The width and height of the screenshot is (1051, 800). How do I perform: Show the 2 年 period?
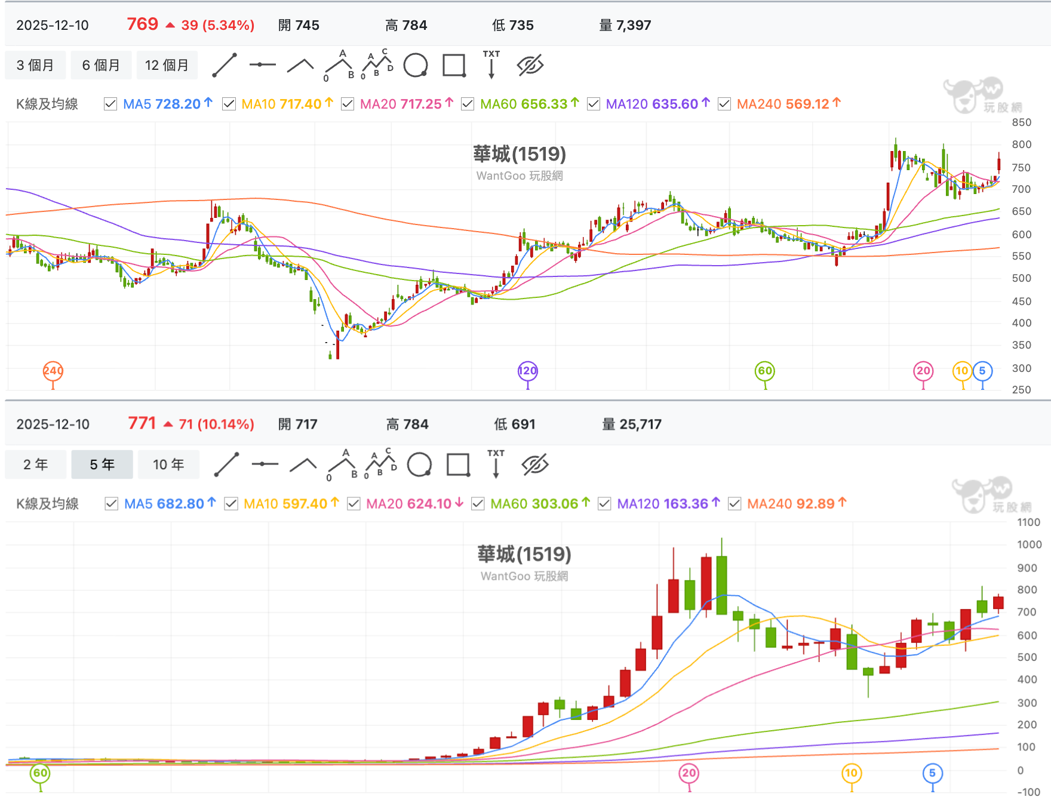click(x=36, y=464)
